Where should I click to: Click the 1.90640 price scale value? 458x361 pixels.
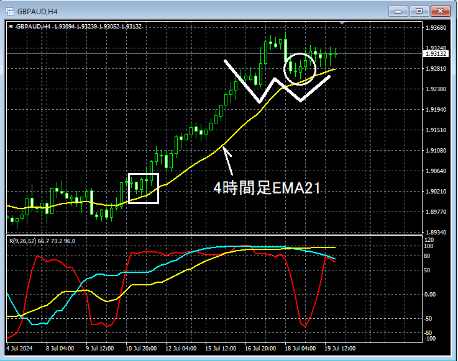click(436, 171)
